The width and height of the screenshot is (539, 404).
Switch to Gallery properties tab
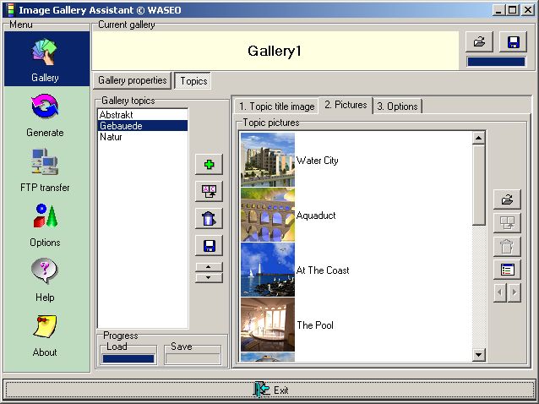[133, 80]
